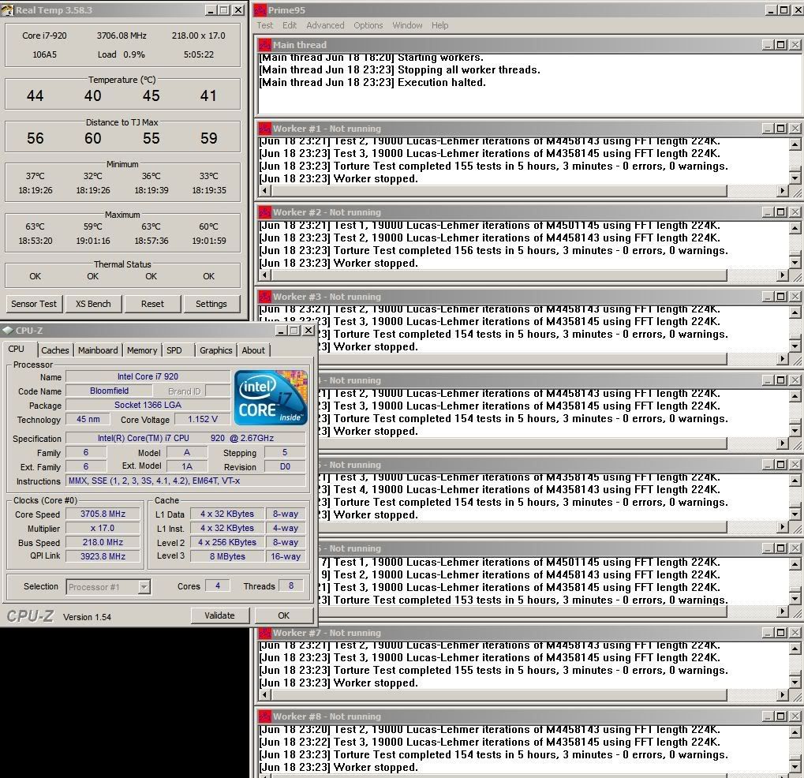
Task: Click the 5:05:22 uptime in Real Temp
Action: click(199, 54)
